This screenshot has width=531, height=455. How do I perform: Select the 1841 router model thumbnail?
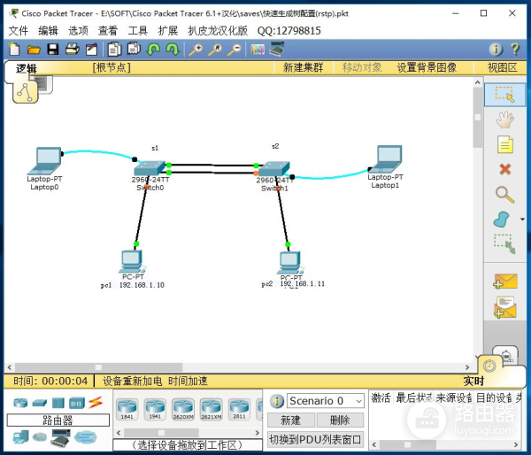(x=127, y=408)
